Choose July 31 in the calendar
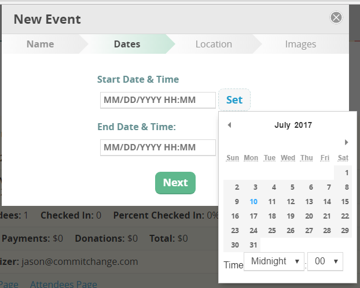This screenshot has width=360, height=288. click(x=254, y=245)
